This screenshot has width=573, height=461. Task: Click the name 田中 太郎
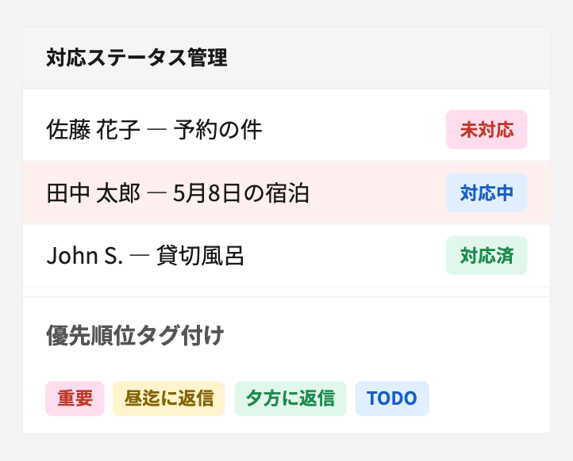pos(94,192)
